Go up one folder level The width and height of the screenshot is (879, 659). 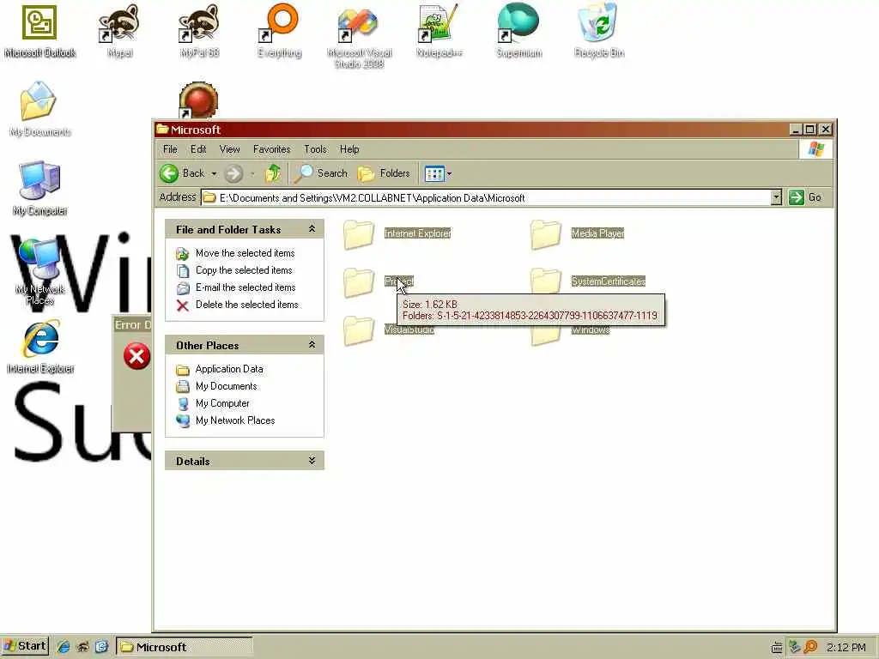[x=272, y=173]
